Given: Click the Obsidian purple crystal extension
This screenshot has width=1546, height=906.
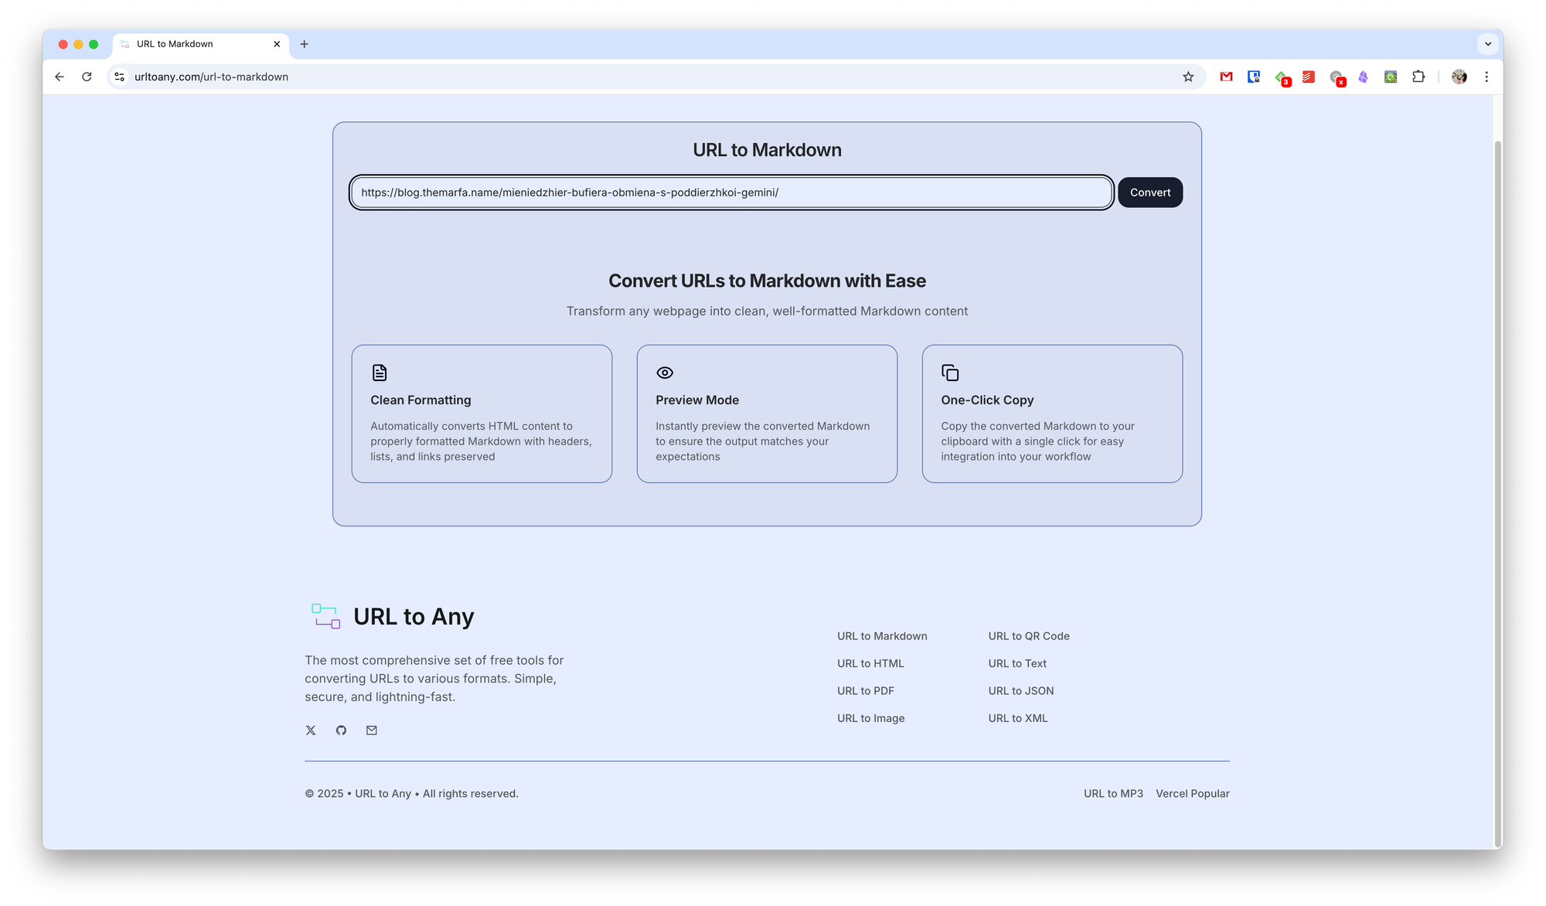Looking at the screenshot, I should coord(1363,77).
